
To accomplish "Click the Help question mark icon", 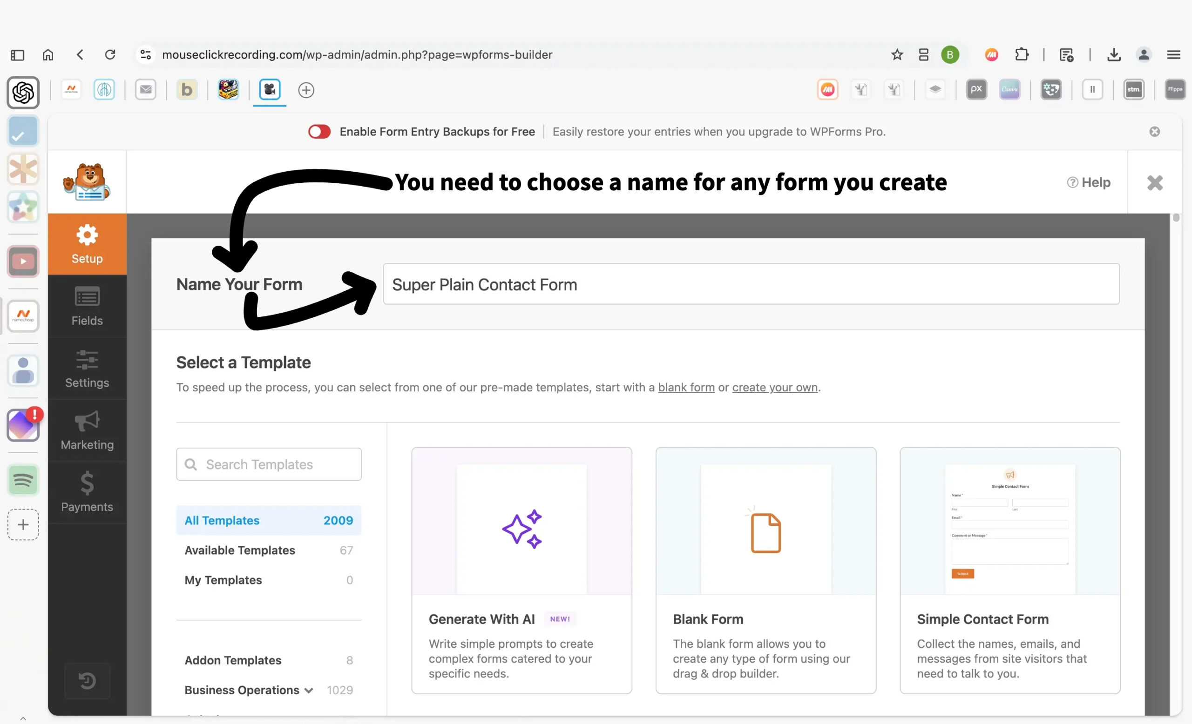I will coord(1072,182).
